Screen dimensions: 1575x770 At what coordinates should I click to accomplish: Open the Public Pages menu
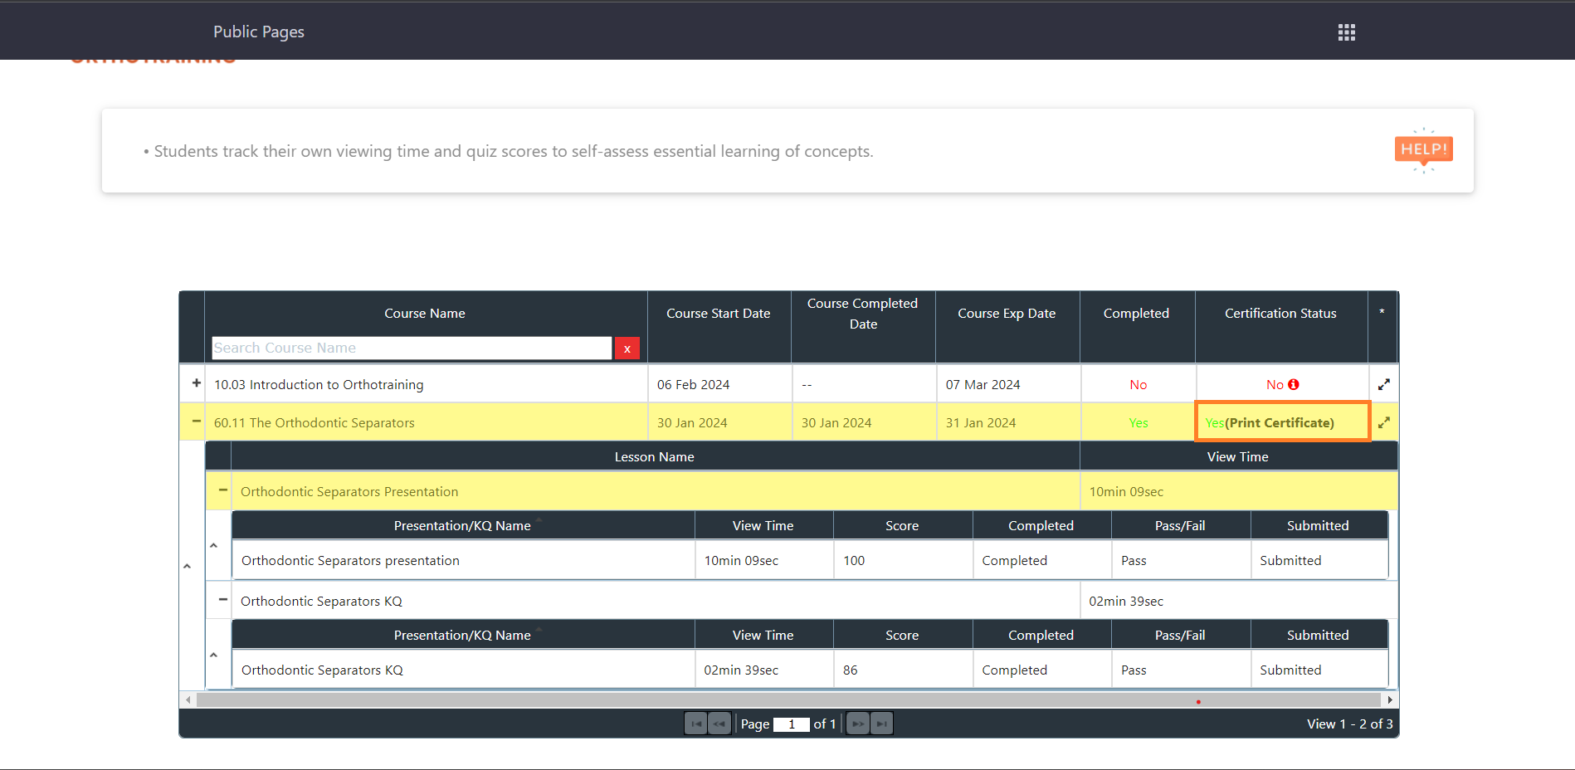(258, 32)
